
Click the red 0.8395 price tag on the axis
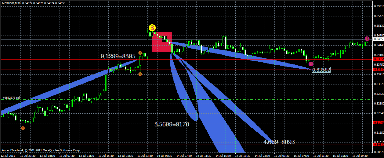[x=378, y=59]
